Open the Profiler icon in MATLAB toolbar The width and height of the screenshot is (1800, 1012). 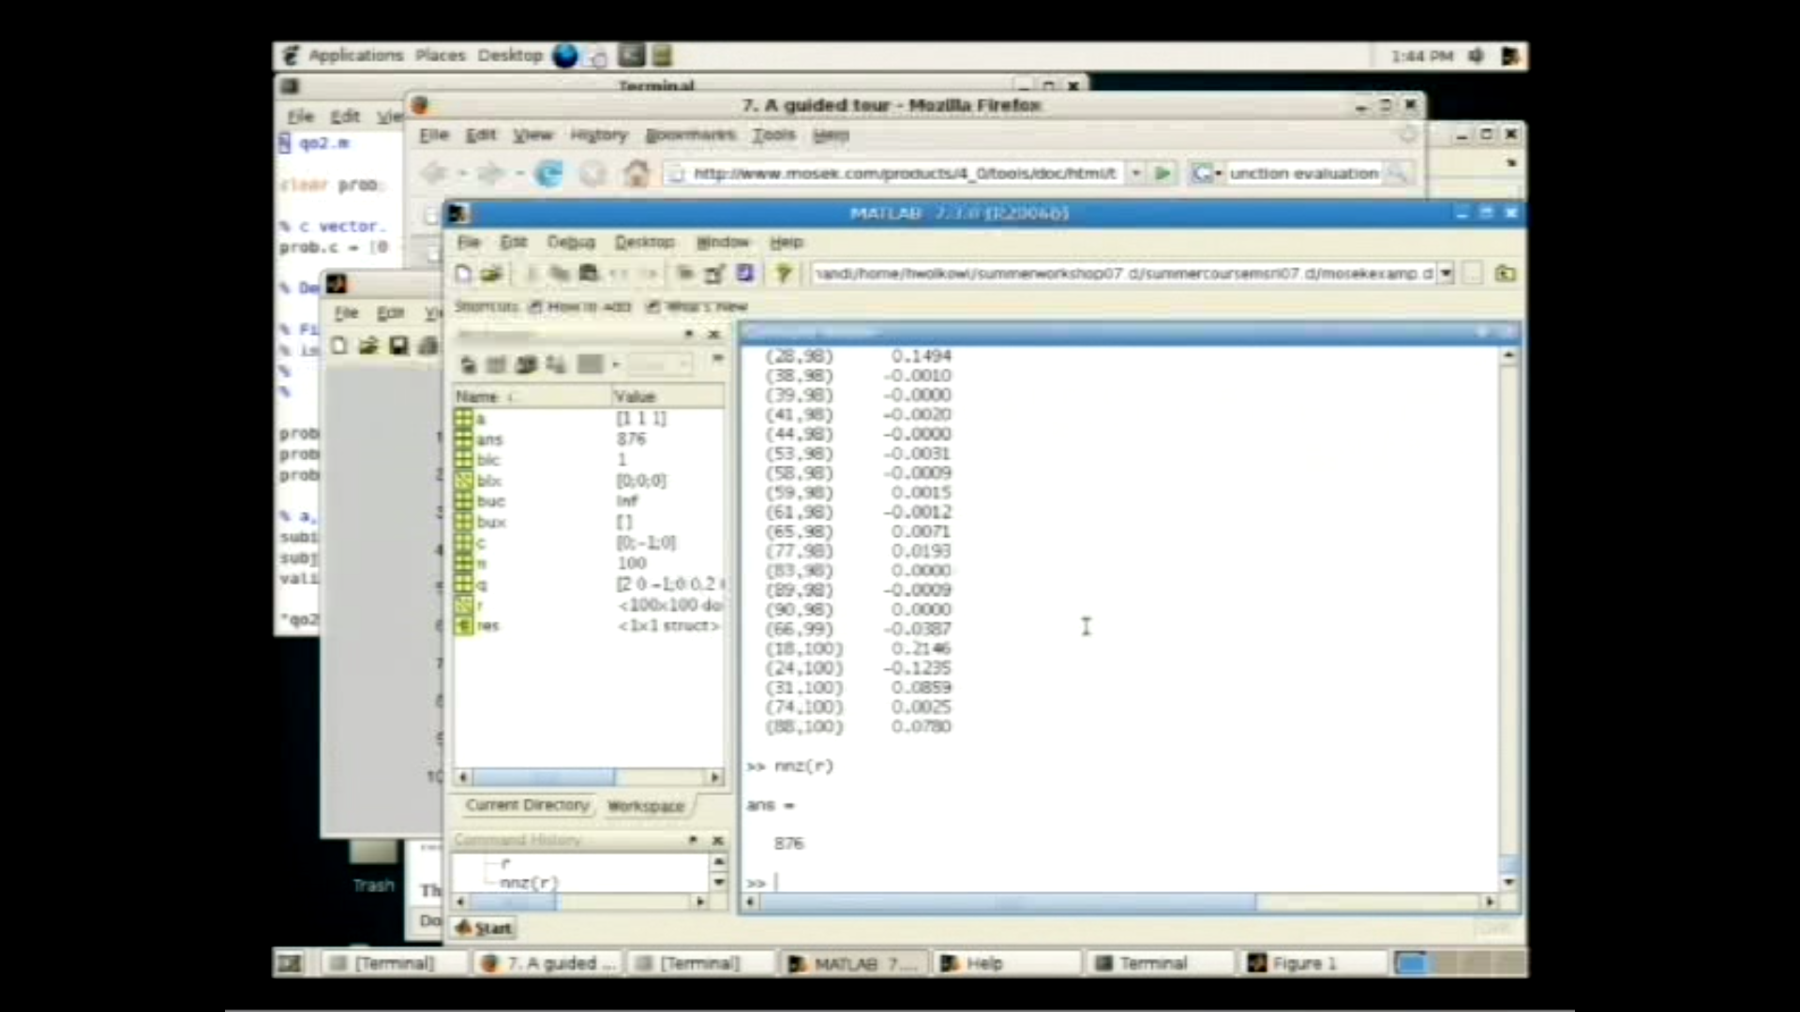pos(744,274)
